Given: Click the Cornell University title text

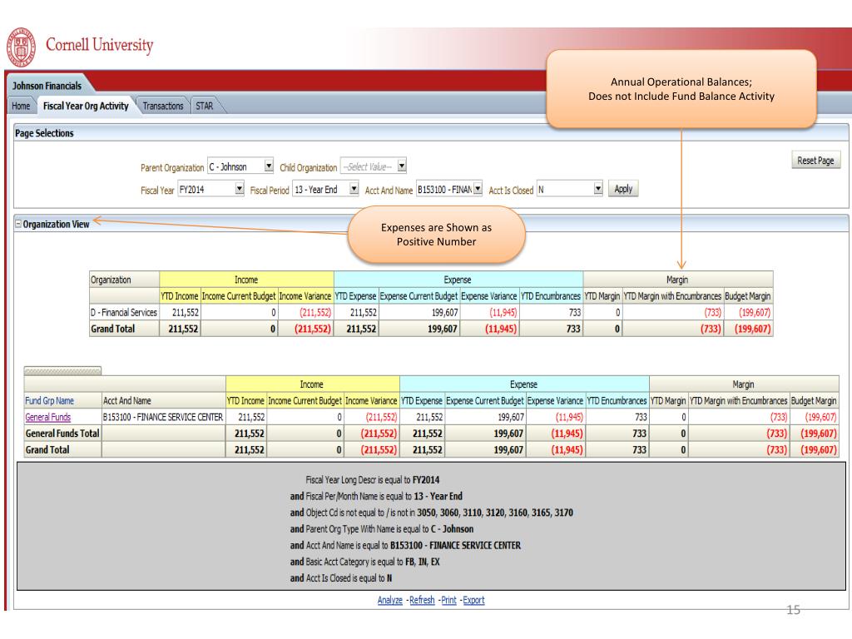Looking at the screenshot, I should pyautogui.click(x=100, y=45).
